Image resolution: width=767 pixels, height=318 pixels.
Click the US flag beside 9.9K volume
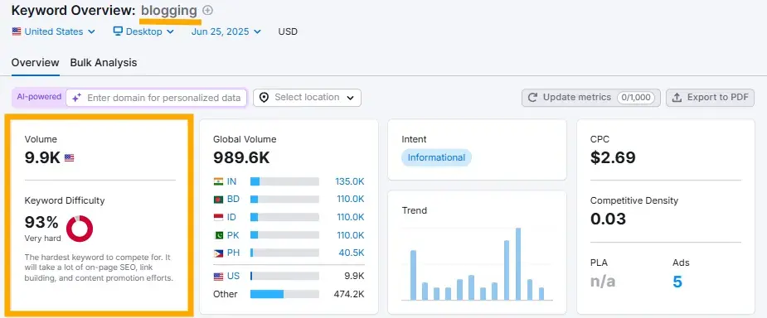[69, 158]
